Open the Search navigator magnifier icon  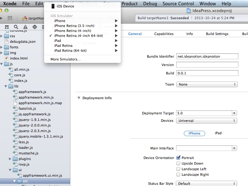tap(16, 27)
